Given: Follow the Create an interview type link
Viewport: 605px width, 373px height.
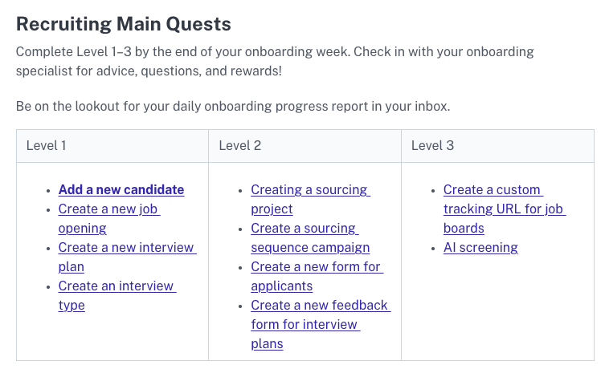Looking at the screenshot, I should [117, 286].
